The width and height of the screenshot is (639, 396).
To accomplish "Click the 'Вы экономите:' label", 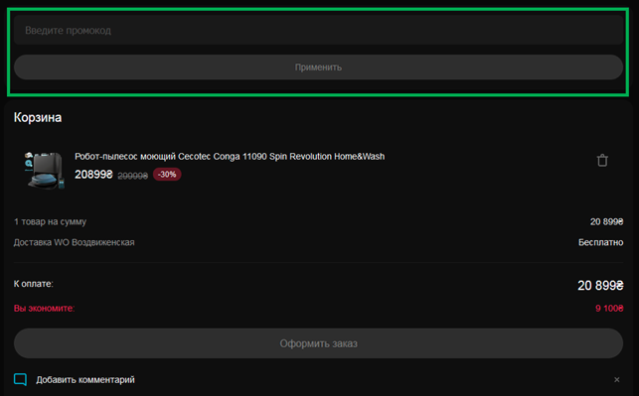I will point(44,308).
